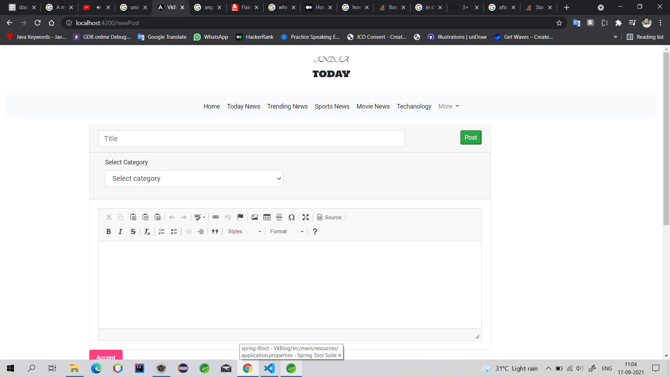Screen dimensions: 670x377
Task: Insert a table using the toolbar
Action: (267, 217)
